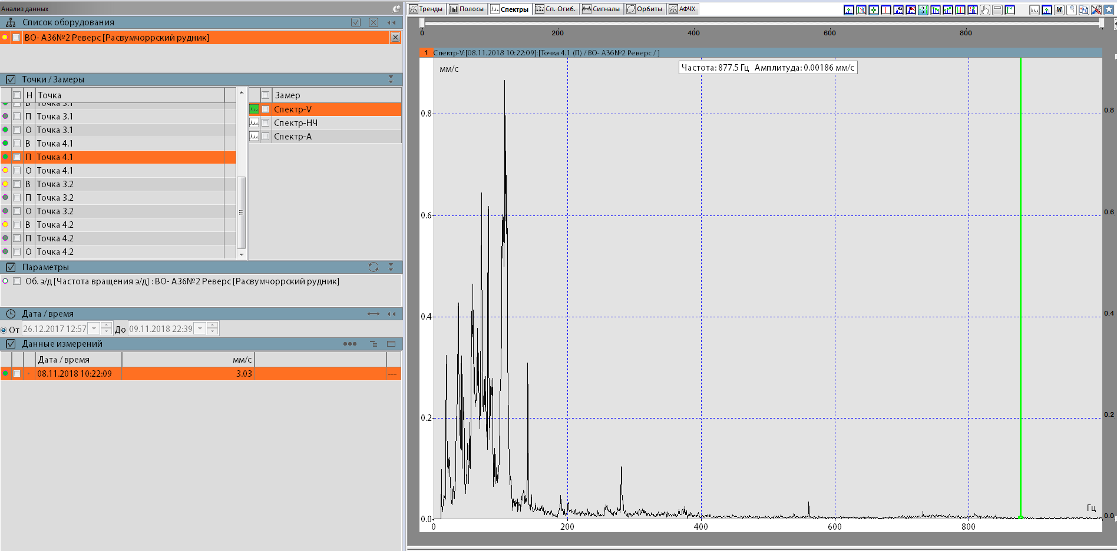Click the select-all check icon in Список оборудования
Viewport: 1117px width, 551px height.
point(356,22)
